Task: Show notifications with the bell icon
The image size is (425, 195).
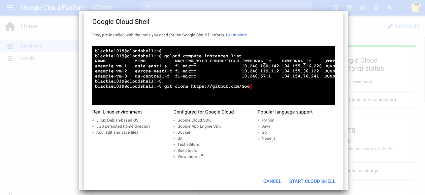Action: [390, 7]
